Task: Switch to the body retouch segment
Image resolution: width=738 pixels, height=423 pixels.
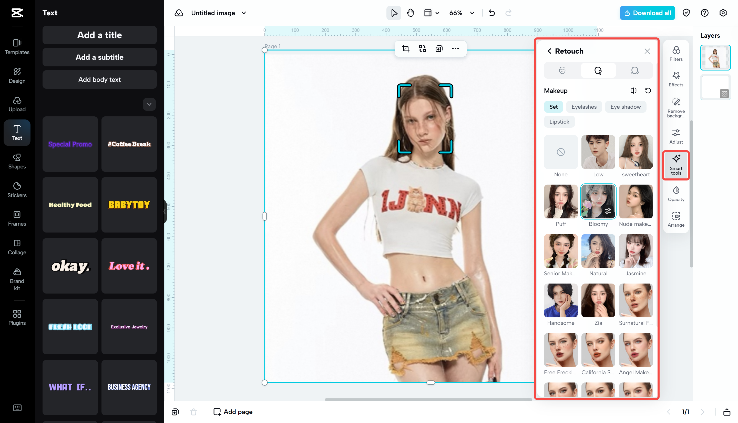Action: tap(635, 70)
